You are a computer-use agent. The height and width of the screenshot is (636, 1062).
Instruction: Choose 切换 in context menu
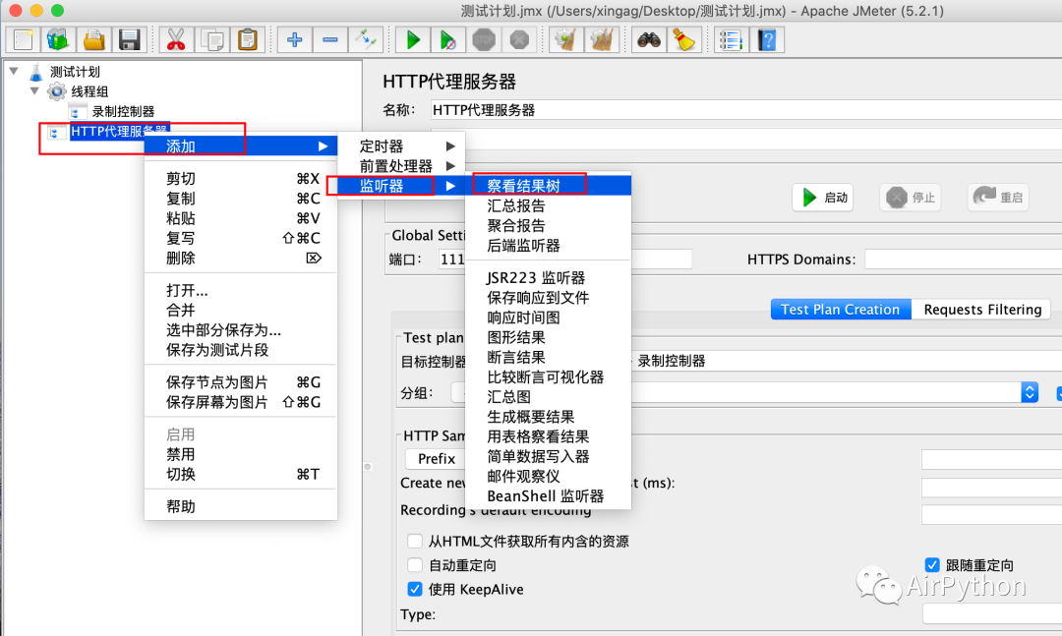(x=241, y=474)
